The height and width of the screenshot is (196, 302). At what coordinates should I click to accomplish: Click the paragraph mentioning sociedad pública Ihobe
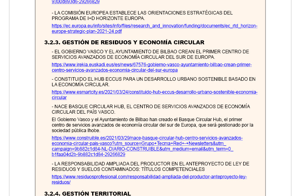pyautogui.click(x=152, y=125)
